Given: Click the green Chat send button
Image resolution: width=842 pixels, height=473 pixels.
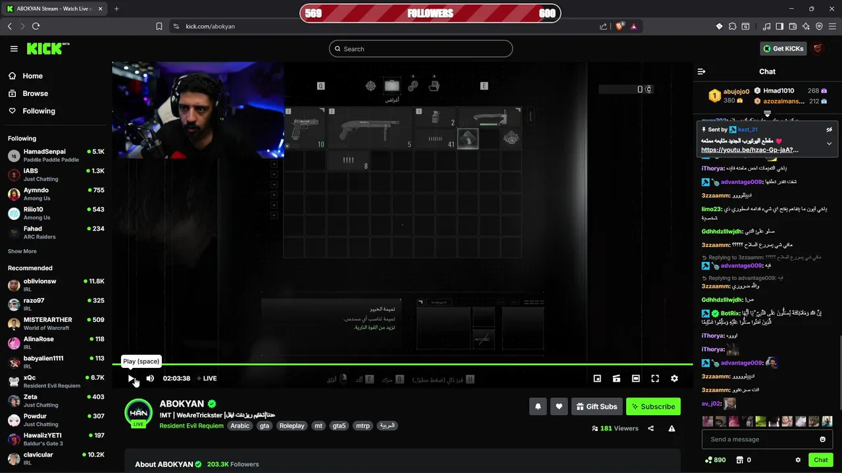Looking at the screenshot, I should click(x=820, y=460).
